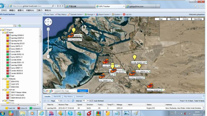Open the Live Track view
This screenshot has height=116, width=207.
pos(49,14)
